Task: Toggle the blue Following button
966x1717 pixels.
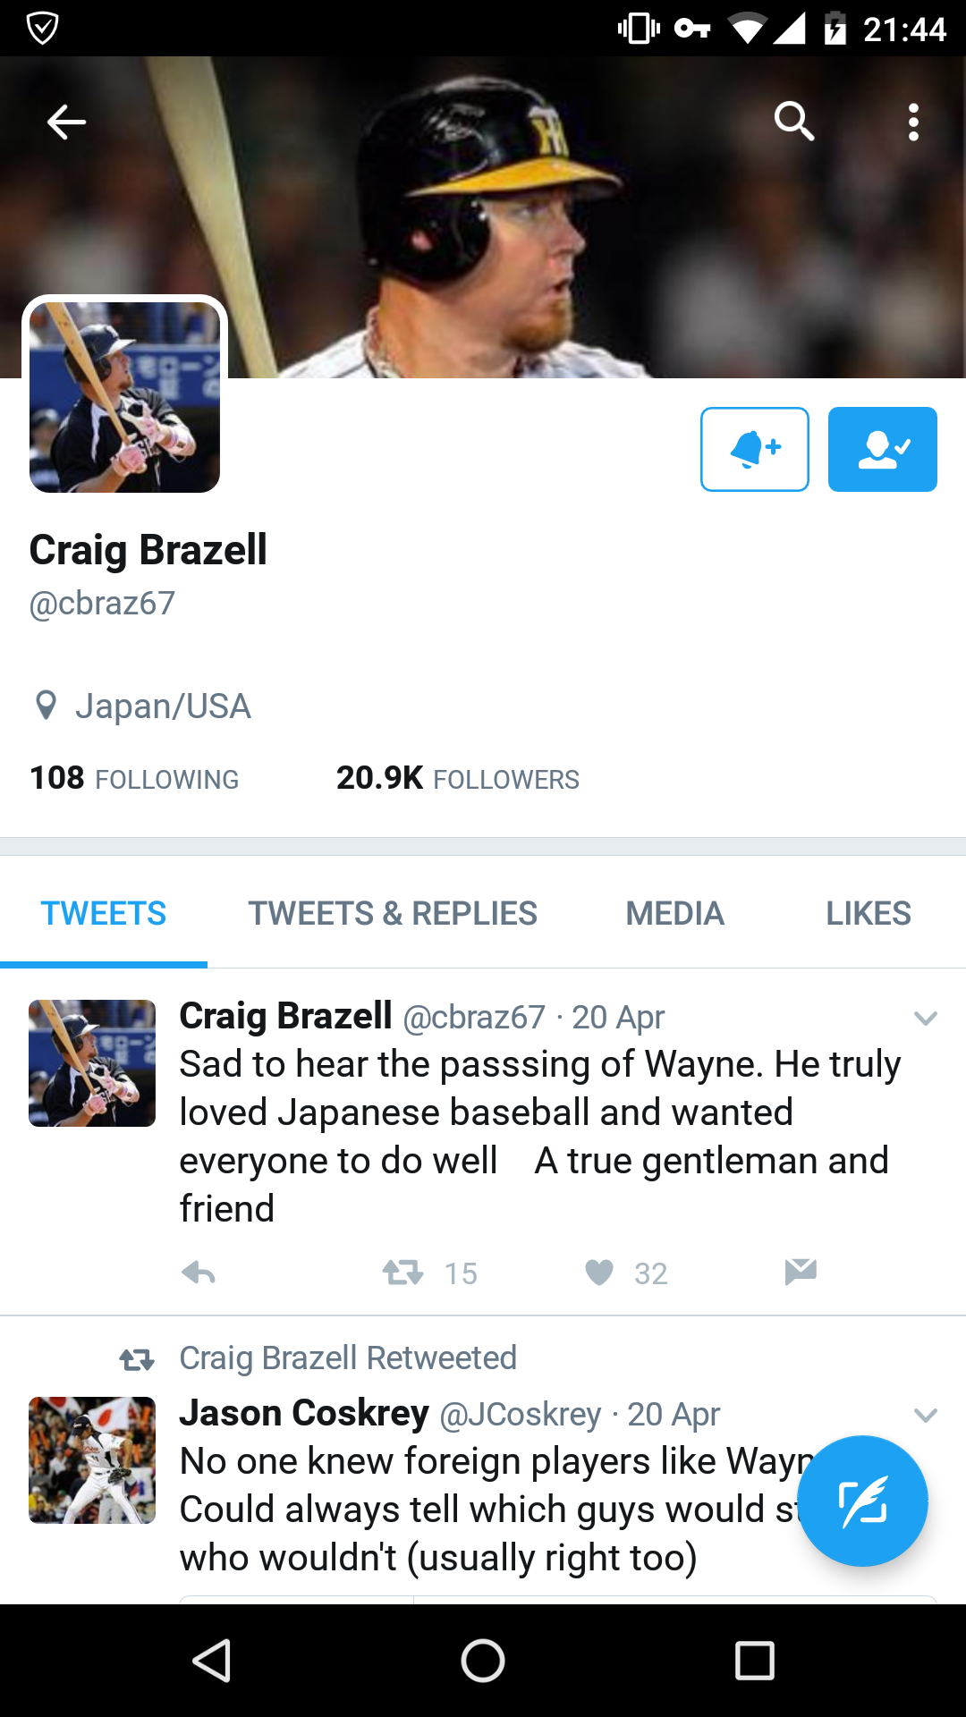Action: pos(883,449)
